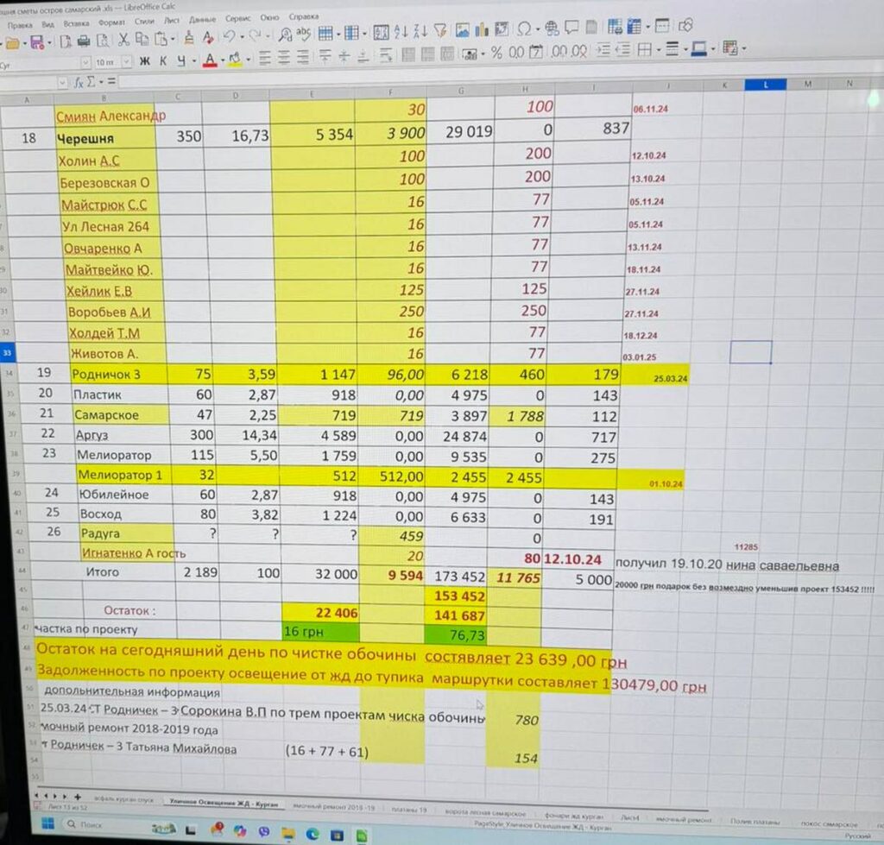Open the font size dropdown

coord(126,62)
